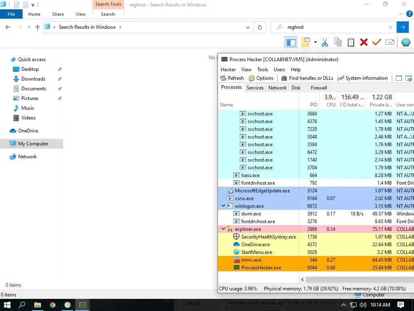Click the Refresh icon in Process Hacker

[x=232, y=78]
